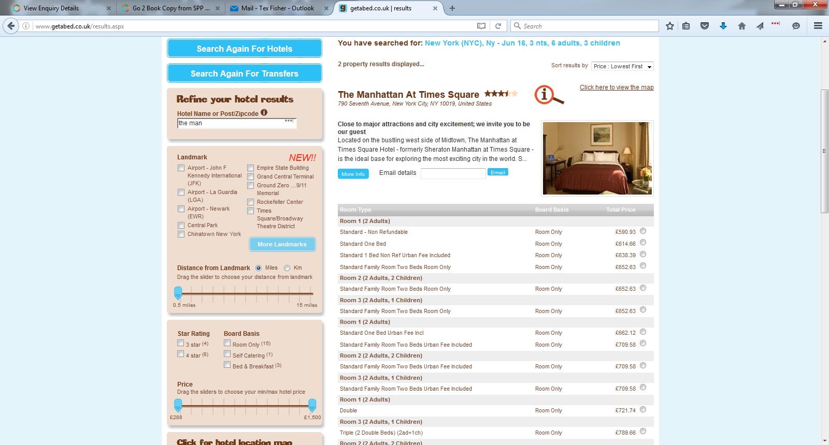Check the 4 star rating filter
Viewport: 829px width, 445px height.
click(180, 354)
